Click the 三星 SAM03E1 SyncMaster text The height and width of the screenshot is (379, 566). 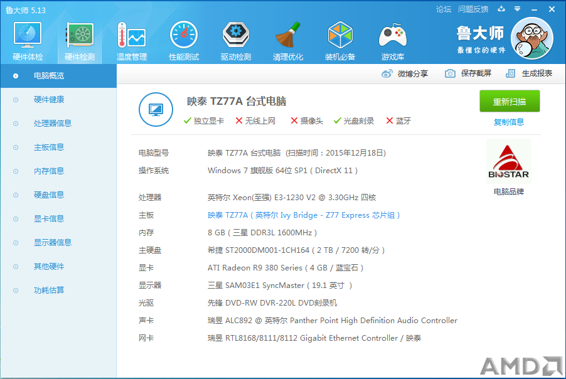[x=279, y=286]
